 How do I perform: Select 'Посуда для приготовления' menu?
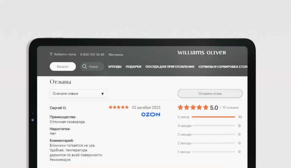click(x=170, y=67)
